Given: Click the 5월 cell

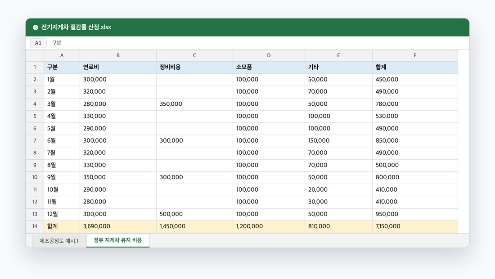Looking at the screenshot, I should point(62,128).
